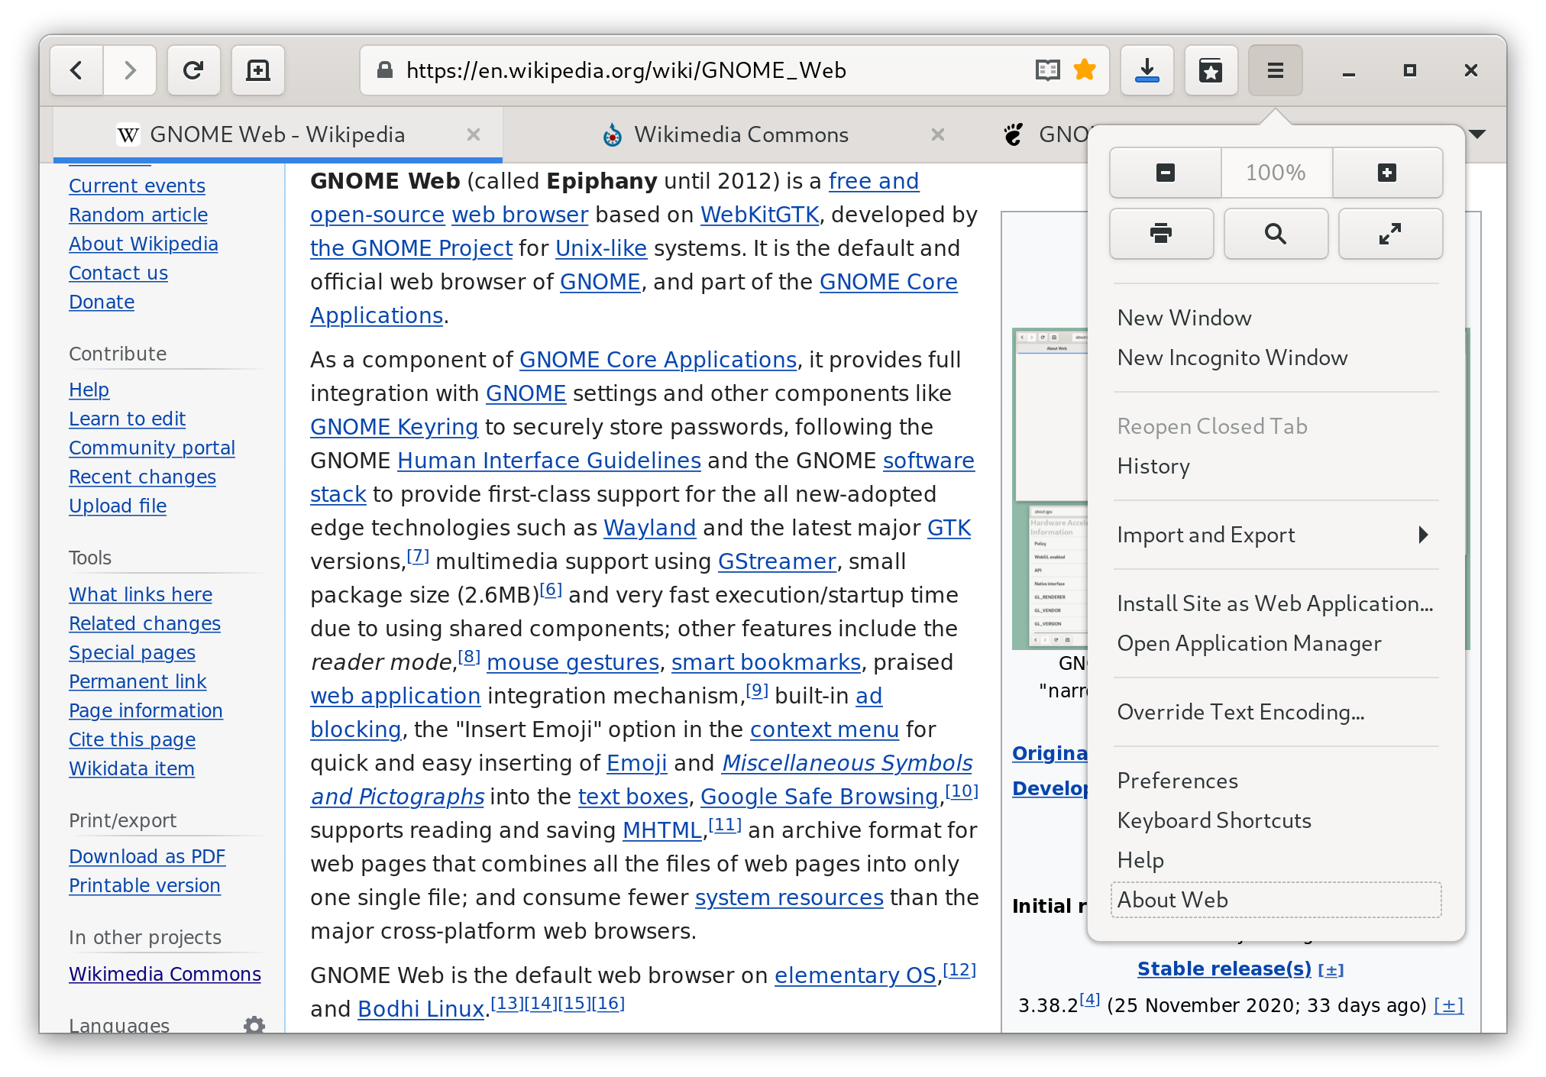Open the bookmarks panel icon
Image resolution: width=1546 pixels, height=1077 pixels.
(1211, 70)
